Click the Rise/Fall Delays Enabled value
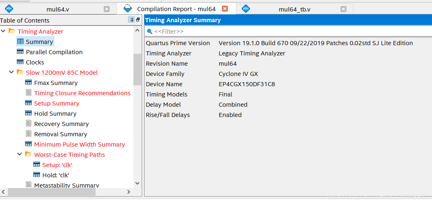Viewport: 432px width, 204px height. coord(230,115)
